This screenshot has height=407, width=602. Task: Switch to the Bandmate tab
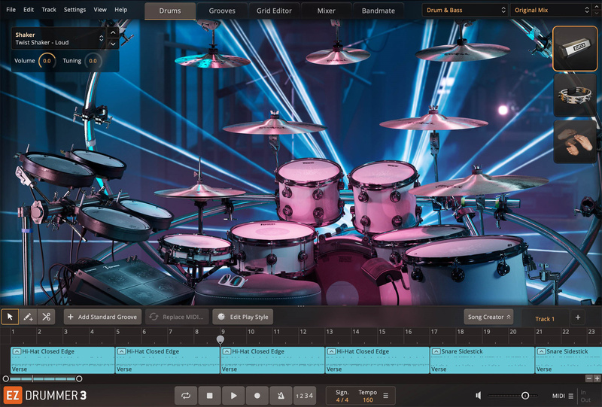(x=379, y=11)
